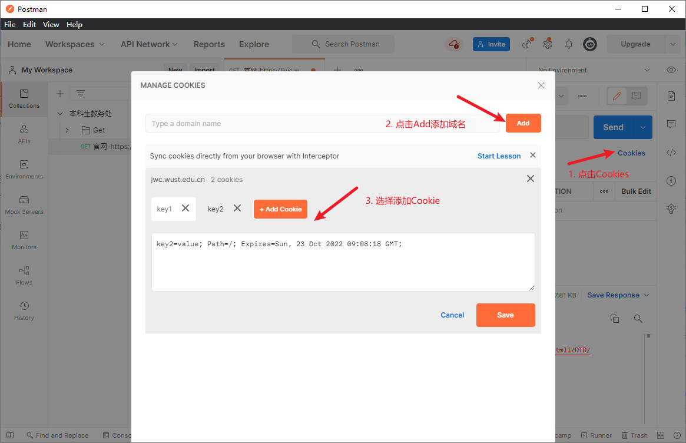Image resolution: width=686 pixels, height=443 pixels.
Task: Open the comments icon in right sidebar
Action: [x=671, y=124]
